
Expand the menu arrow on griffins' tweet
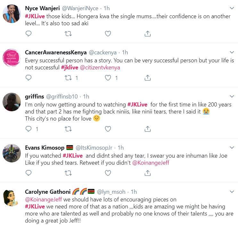pyautogui.click(x=231, y=96)
